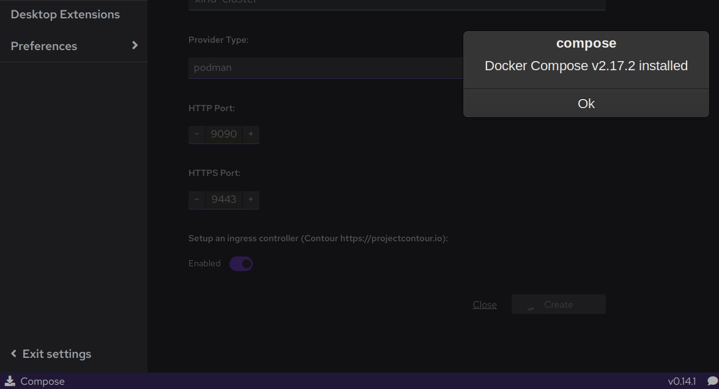Select Desktop Extensions in the sidebar
This screenshot has width=719, height=389.
65,14
